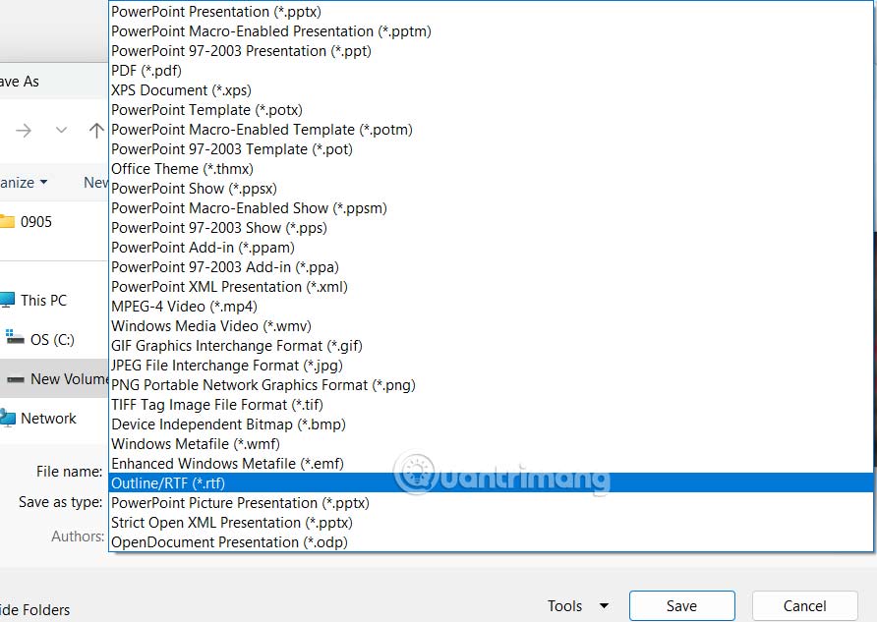Viewport: 877px width, 622px height.
Task: Select Windows Media Video (*.wmv)
Action: tap(491, 326)
